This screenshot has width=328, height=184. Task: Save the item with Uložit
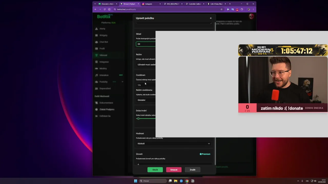[x=155, y=170]
